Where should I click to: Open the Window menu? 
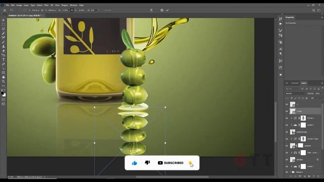[73, 5]
